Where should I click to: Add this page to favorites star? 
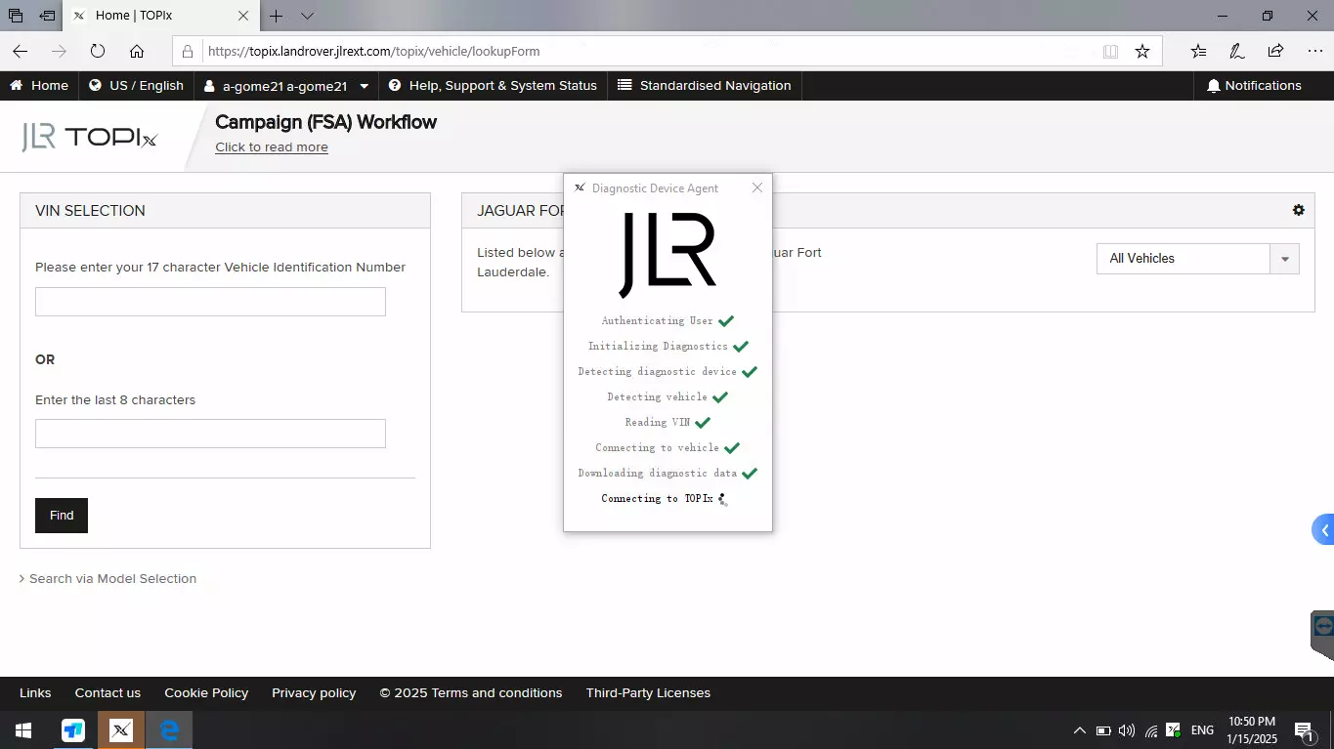click(1142, 52)
